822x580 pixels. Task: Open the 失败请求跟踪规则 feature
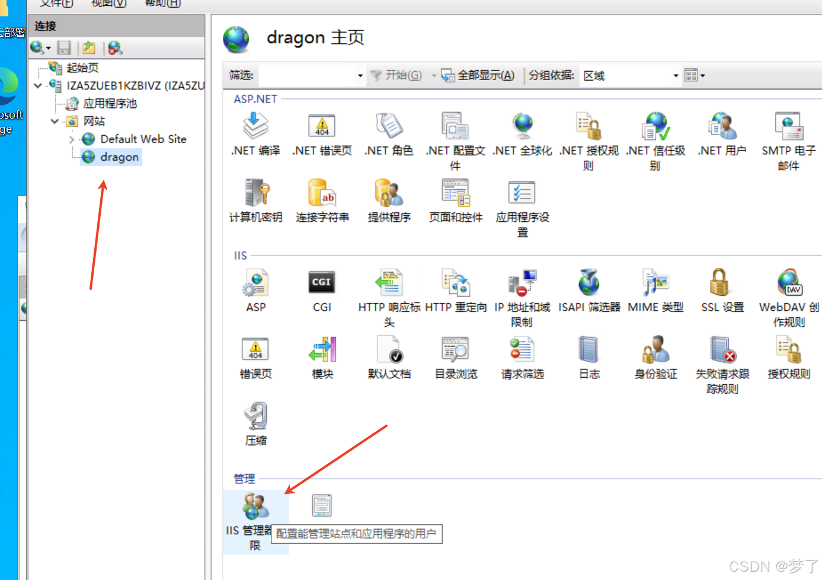(722, 364)
